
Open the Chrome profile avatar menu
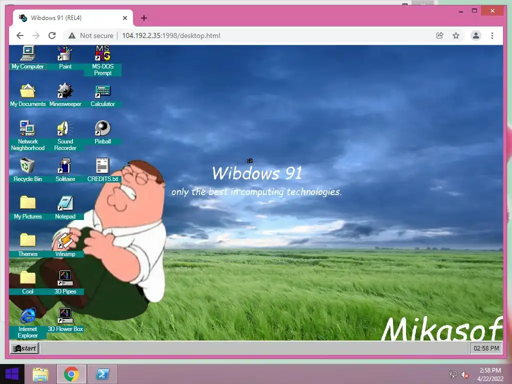[x=476, y=35]
